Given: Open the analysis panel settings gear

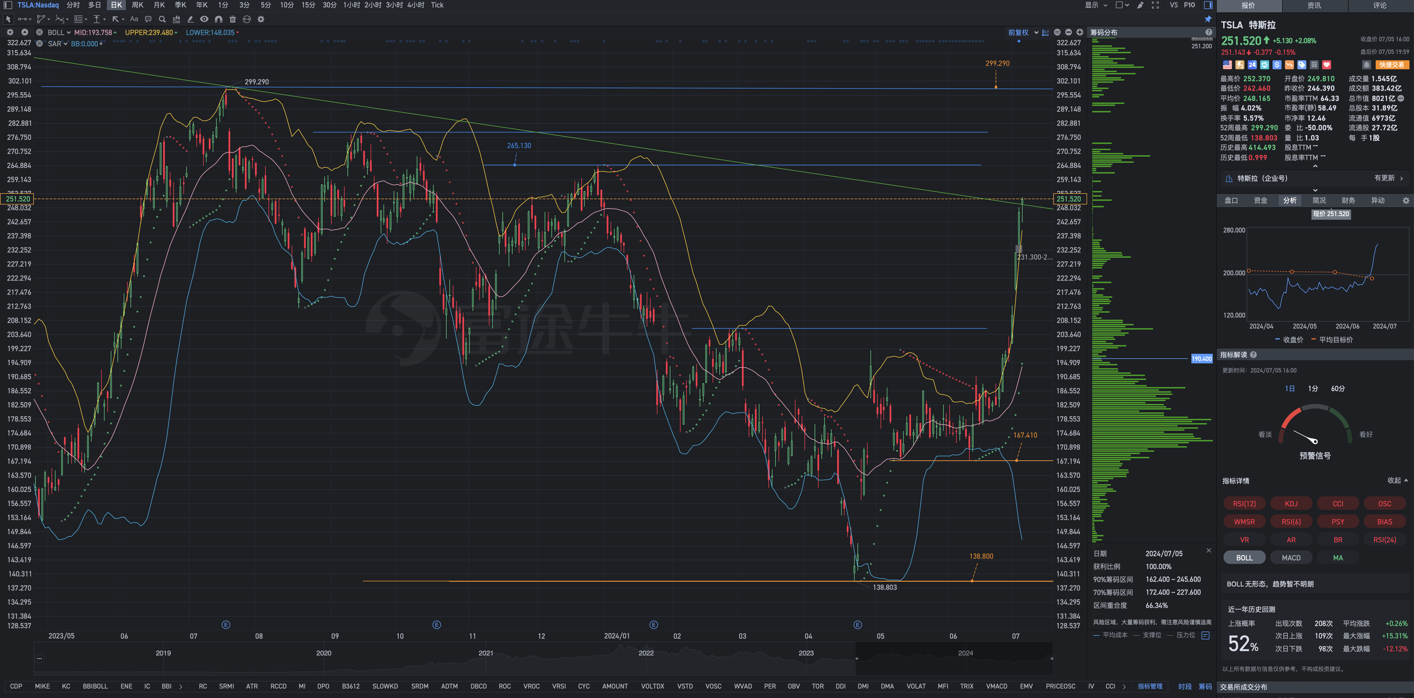Looking at the screenshot, I should 1406,200.
